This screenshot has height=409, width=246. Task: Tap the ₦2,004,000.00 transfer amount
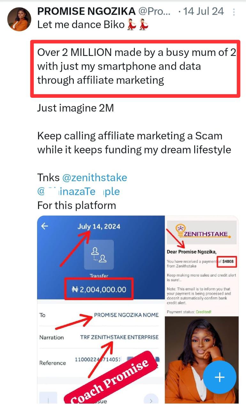coord(99,289)
